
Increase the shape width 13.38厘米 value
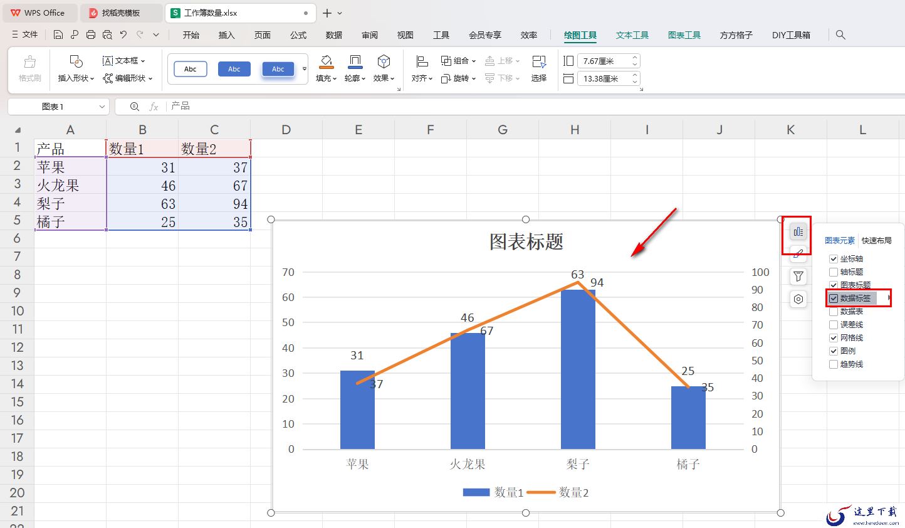pyautogui.click(x=635, y=76)
